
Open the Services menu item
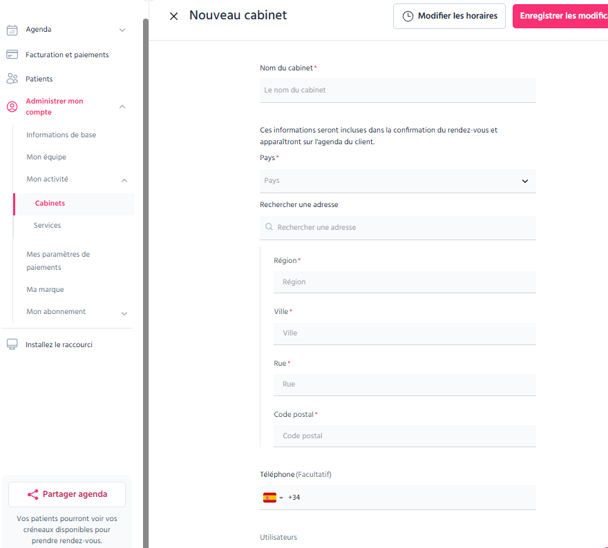pyautogui.click(x=47, y=225)
